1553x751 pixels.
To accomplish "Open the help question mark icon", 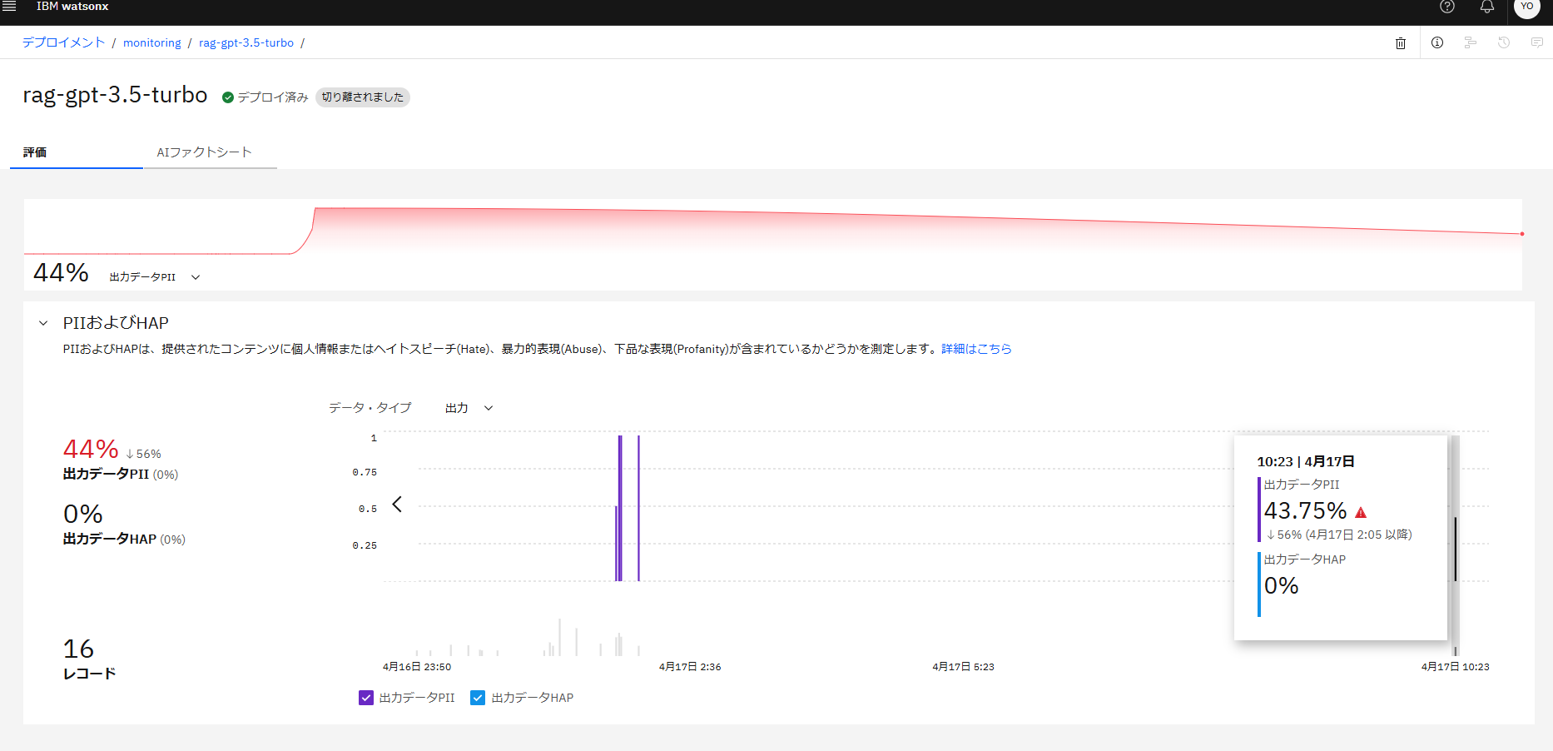I will click(1447, 7).
